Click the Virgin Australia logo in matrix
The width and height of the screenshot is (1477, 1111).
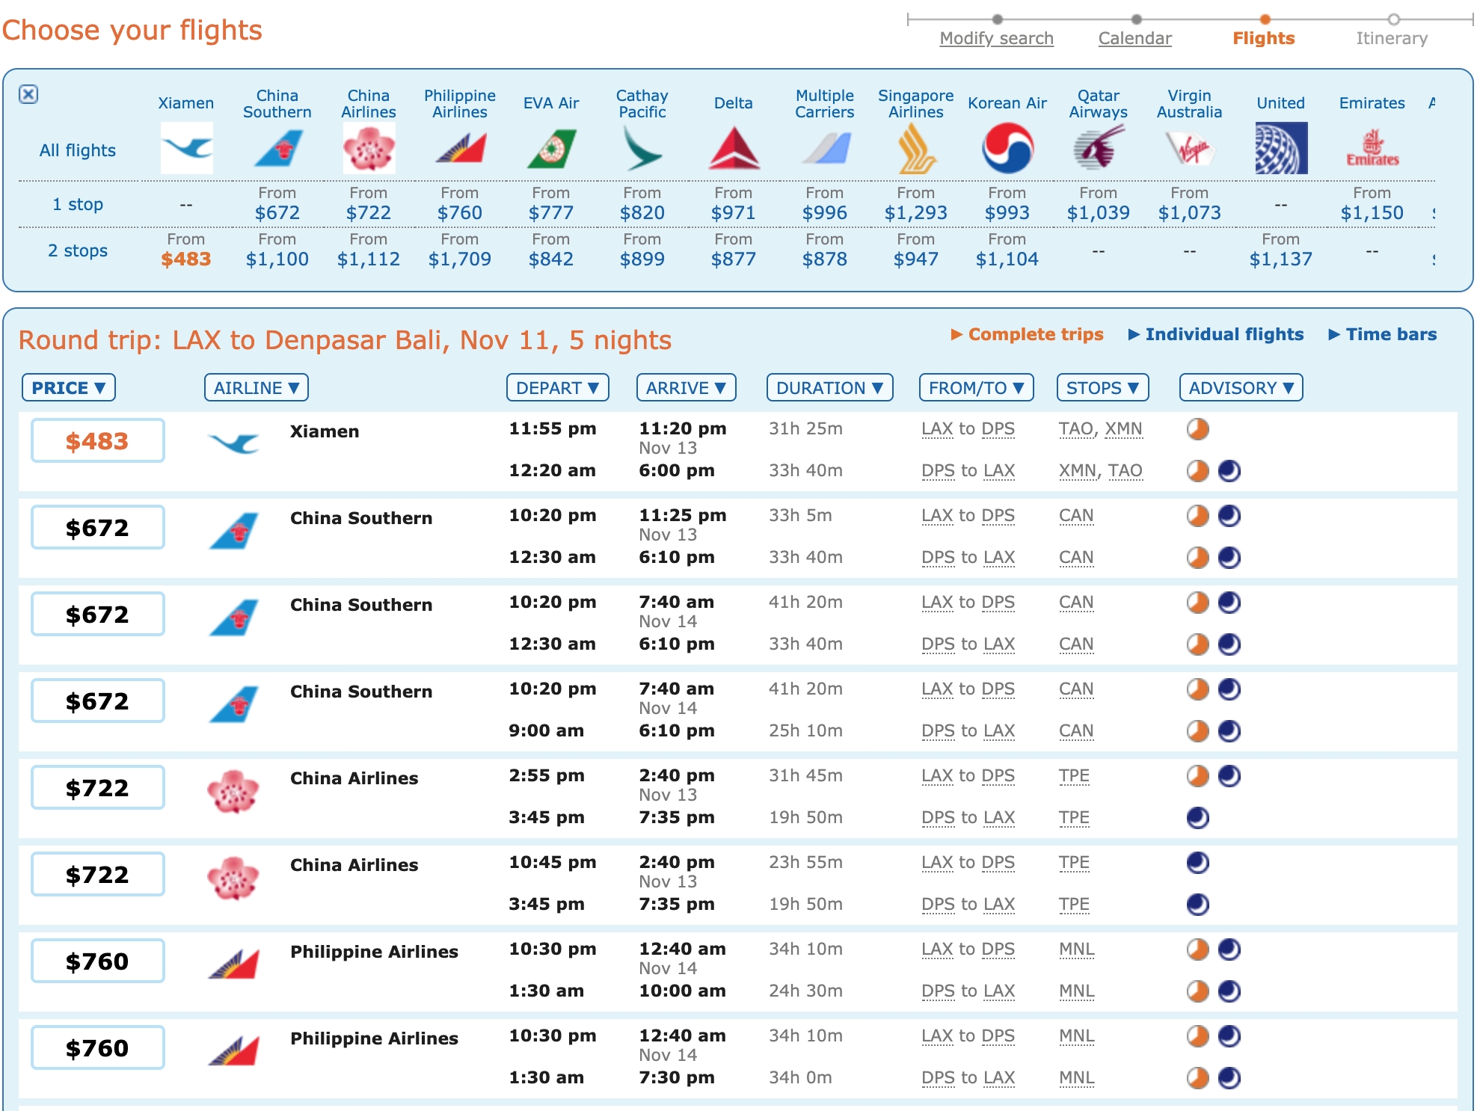pos(1190,148)
